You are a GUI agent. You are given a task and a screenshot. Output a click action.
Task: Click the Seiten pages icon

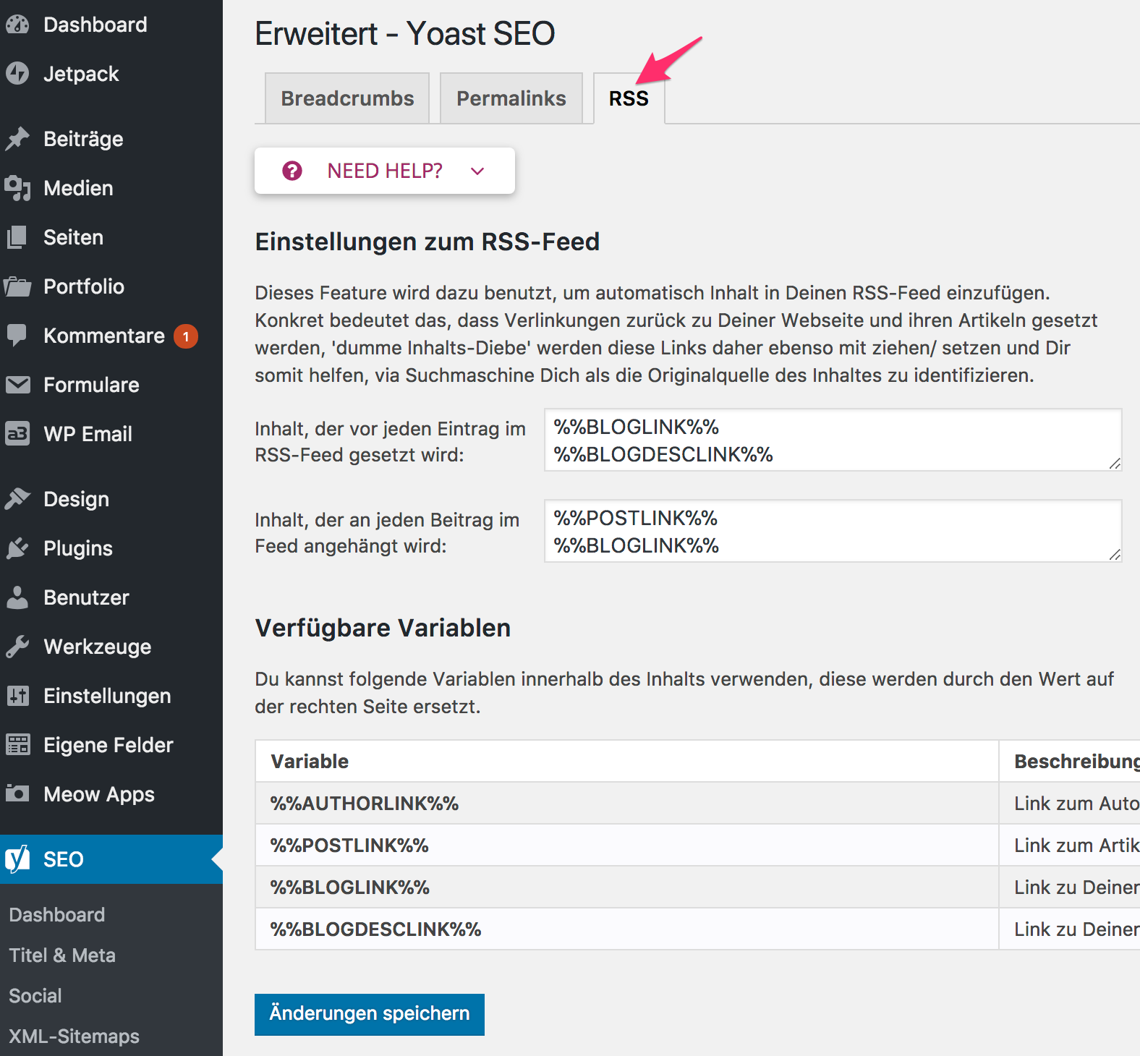click(x=17, y=237)
